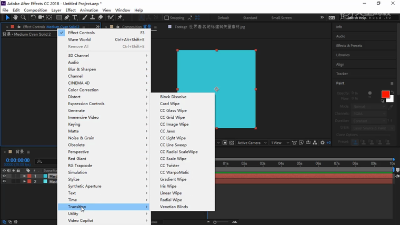
Task: Switch to the Standard workspace
Action: point(250,18)
